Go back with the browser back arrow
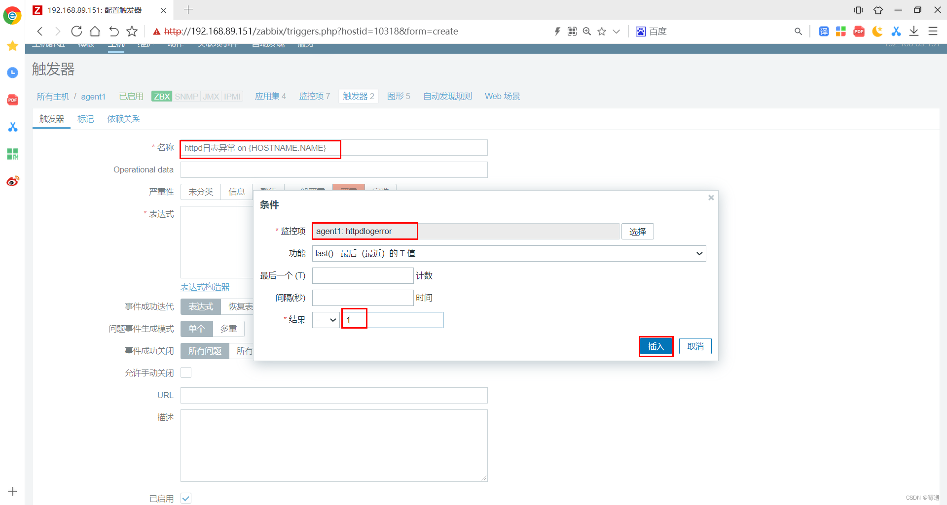Viewport: 947px width, 505px height. (40, 32)
